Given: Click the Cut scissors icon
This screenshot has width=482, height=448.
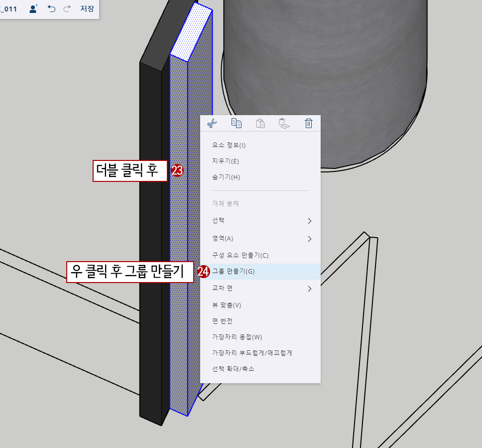Looking at the screenshot, I should click(x=212, y=124).
